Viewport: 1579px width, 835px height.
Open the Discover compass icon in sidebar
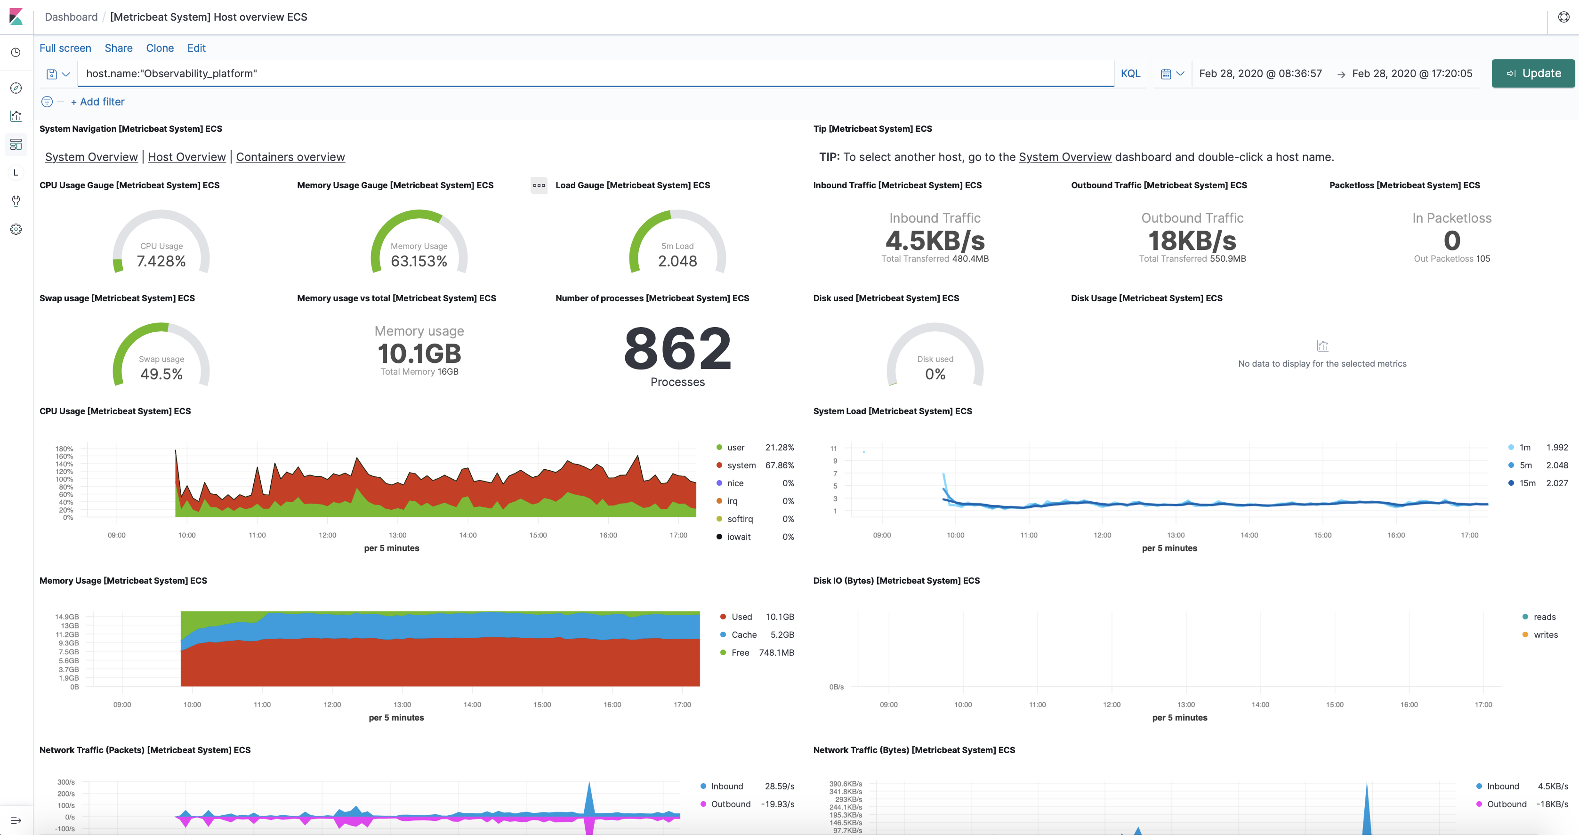click(x=16, y=88)
